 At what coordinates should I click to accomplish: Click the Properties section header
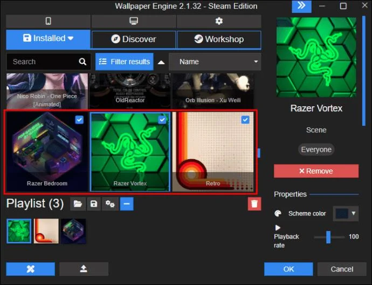click(290, 194)
